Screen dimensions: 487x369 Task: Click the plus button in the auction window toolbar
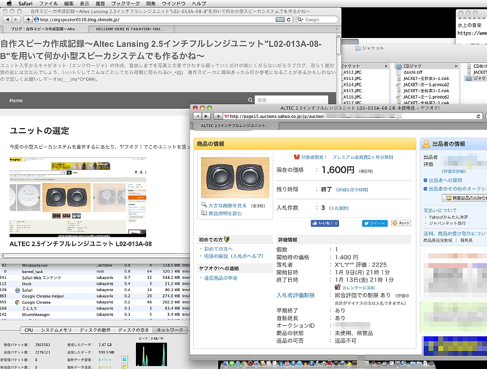(218, 117)
